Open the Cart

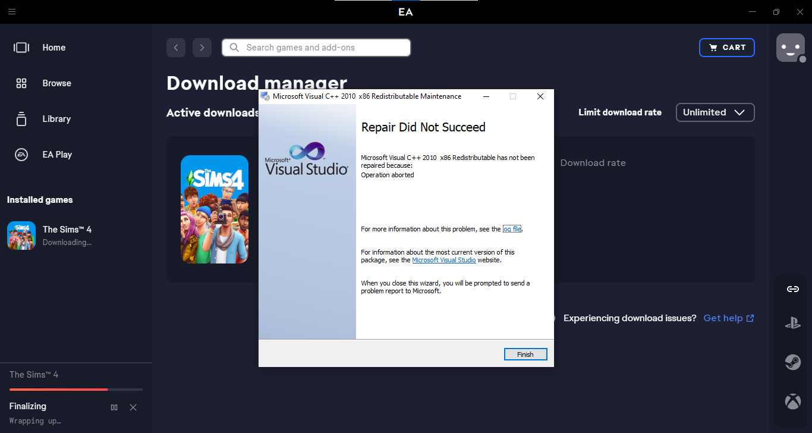(726, 48)
